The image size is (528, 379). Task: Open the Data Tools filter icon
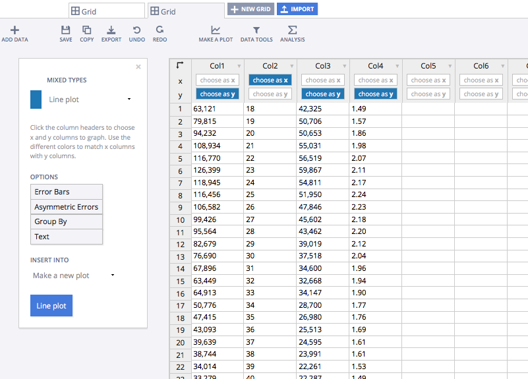coord(256,30)
